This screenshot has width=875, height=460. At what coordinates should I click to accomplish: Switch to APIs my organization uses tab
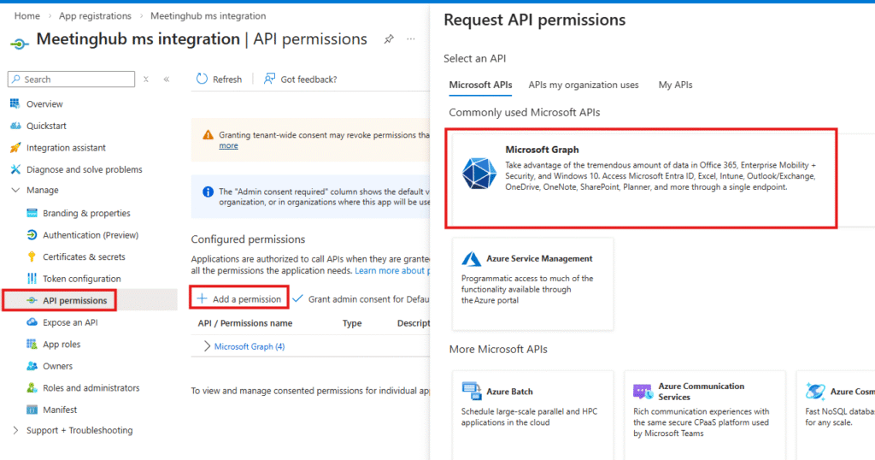coord(583,86)
